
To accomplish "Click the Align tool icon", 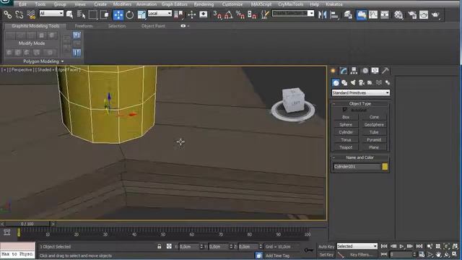I will coord(334,14).
